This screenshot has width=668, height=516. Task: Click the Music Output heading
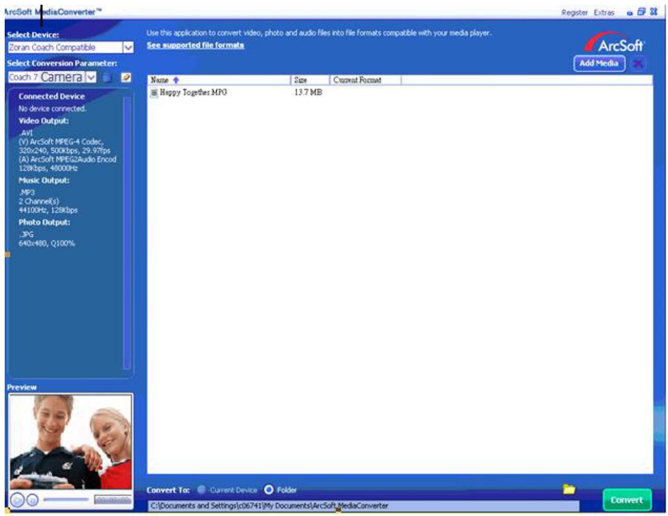click(x=44, y=180)
